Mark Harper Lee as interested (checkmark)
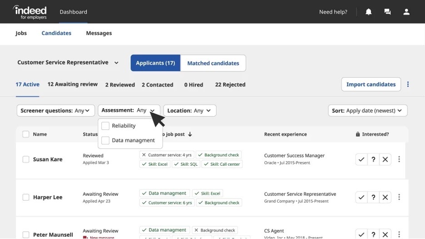The image size is (425, 239). pyautogui.click(x=361, y=197)
